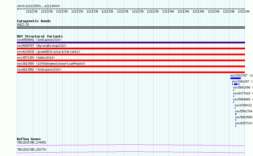The height and width of the screenshot is (156, 253).
Task: Select the dark purple nsv6568941 variant bar
Action: pos(131,43)
